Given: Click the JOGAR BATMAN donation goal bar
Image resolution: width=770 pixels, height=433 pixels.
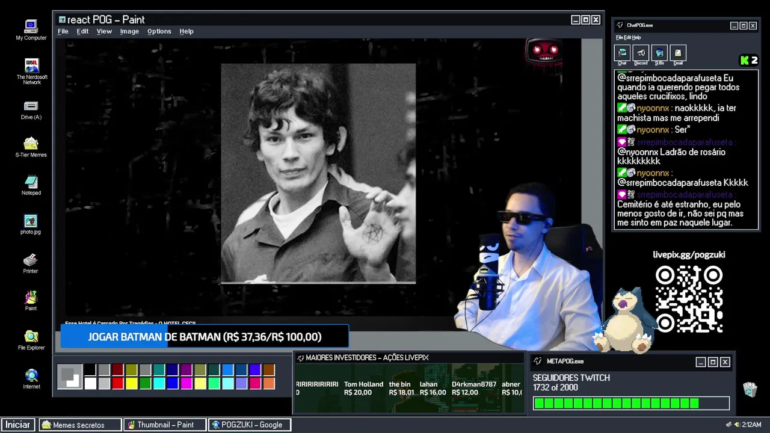Looking at the screenshot, I should point(205,337).
